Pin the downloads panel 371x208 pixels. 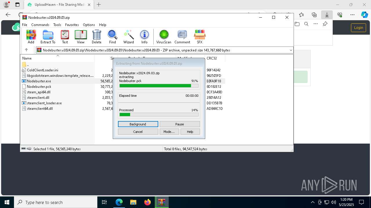point(325,24)
